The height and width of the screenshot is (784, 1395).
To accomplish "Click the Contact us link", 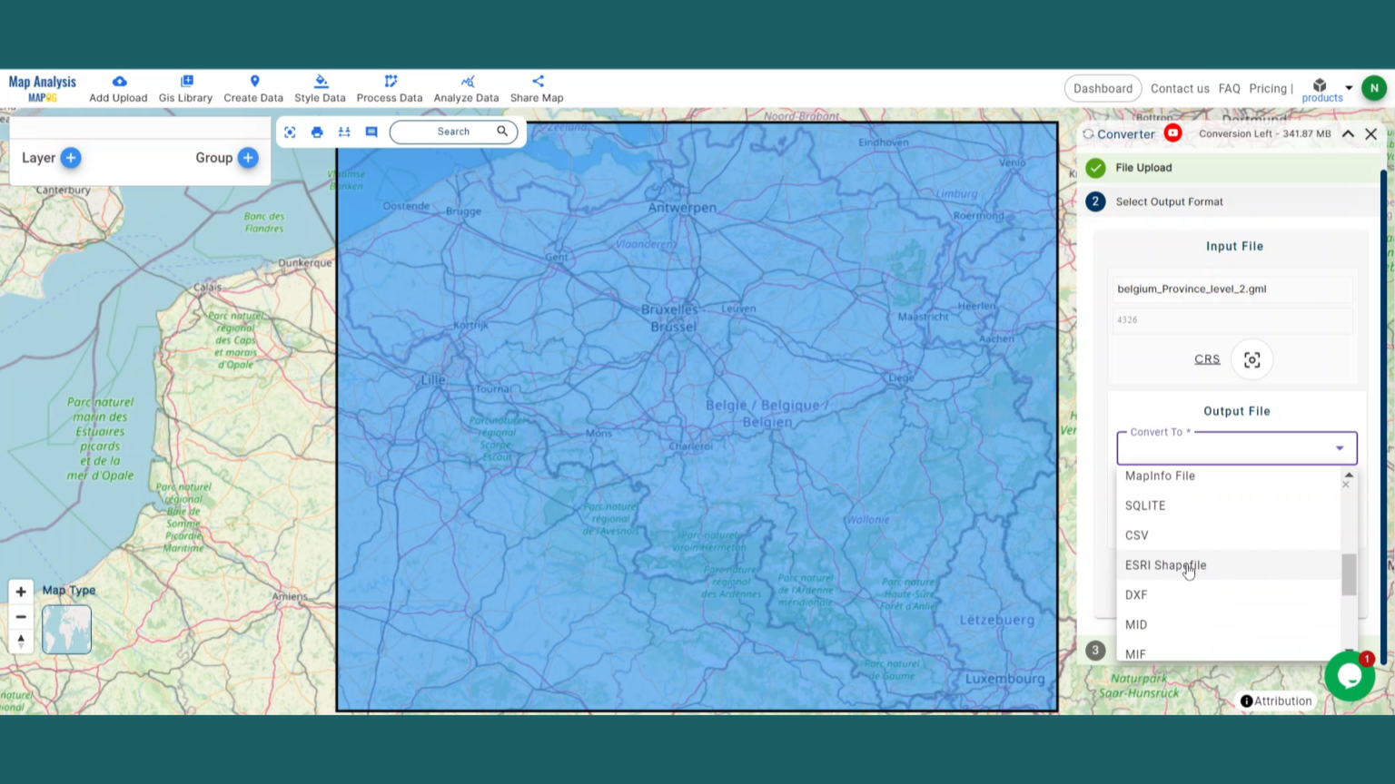I will click(1180, 88).
